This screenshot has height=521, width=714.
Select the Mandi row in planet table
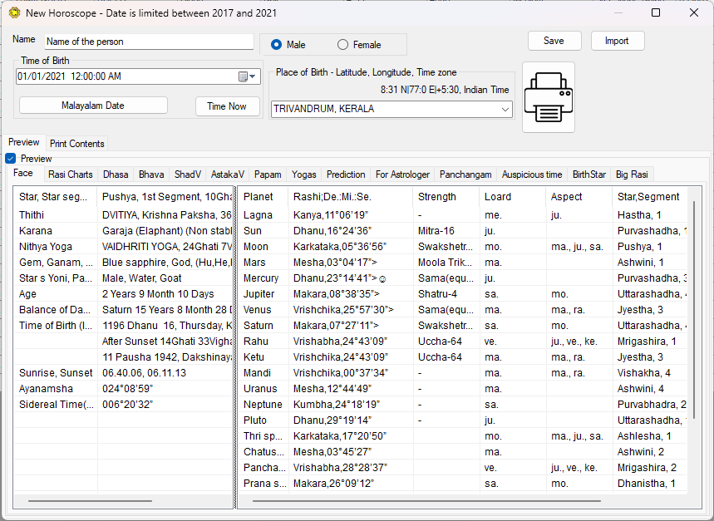click(463, 373)
